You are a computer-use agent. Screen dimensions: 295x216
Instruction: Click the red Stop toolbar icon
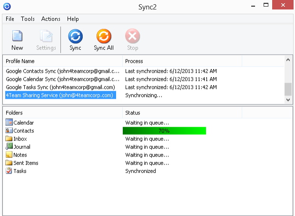coord(132,36)
